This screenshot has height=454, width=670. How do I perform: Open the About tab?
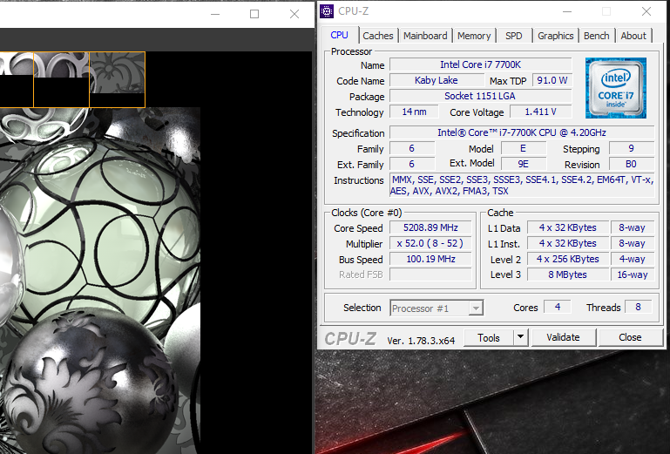click(633, 36)
